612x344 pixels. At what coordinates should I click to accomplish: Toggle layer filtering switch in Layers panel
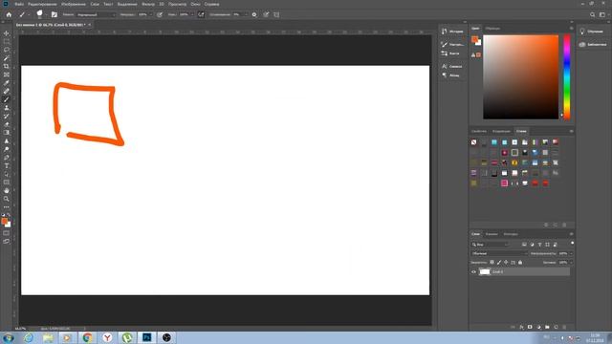[572, 244]
